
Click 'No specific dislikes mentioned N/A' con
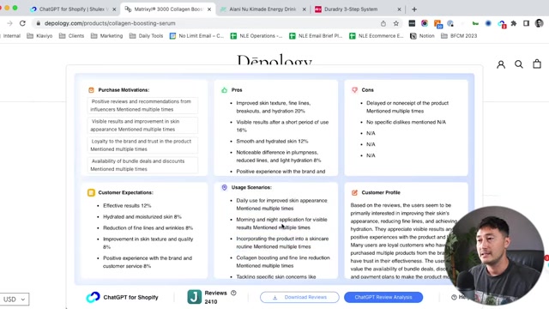tap(406, 122)
